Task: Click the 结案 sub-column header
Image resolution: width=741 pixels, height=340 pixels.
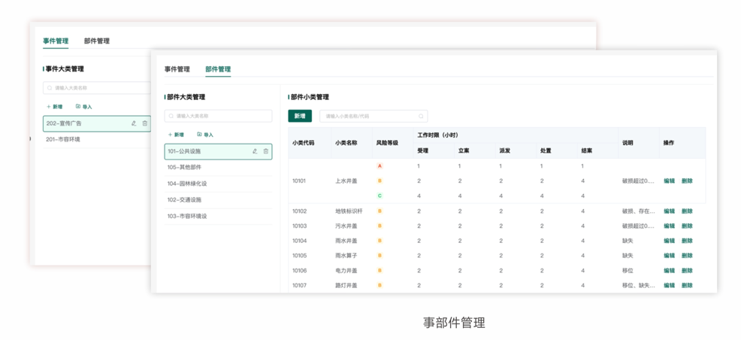Action: pos(587,151)
